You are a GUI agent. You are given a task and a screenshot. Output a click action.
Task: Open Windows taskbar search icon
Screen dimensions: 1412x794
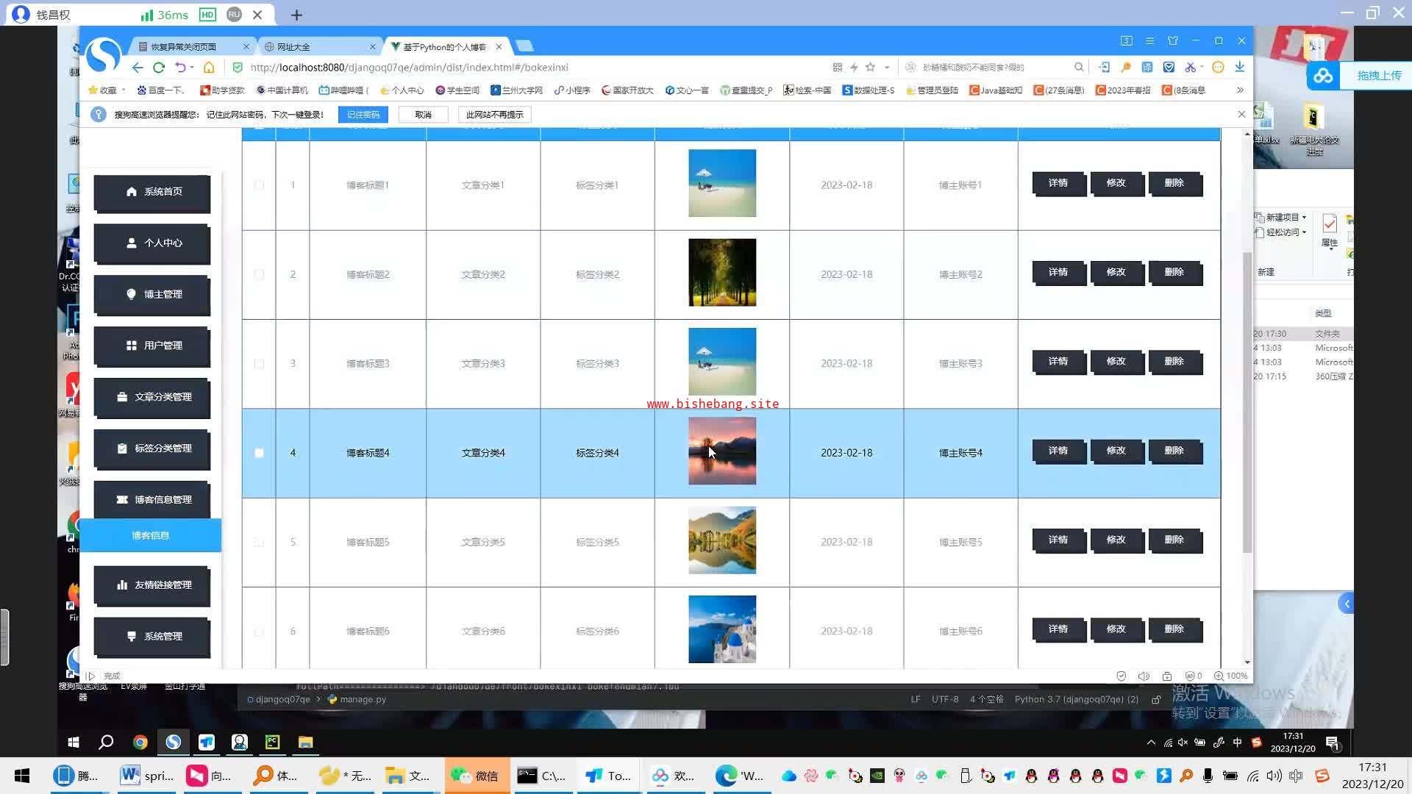coord(106,742)
